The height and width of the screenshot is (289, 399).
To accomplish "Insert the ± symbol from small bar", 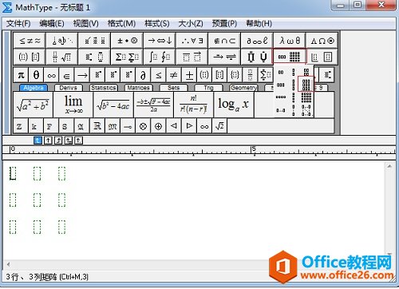I will (189, 75).
